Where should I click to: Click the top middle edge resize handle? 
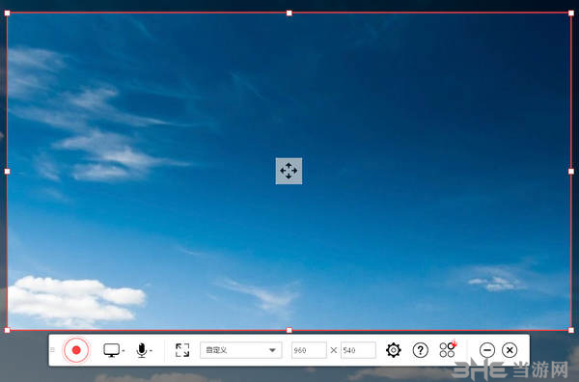pos(289,14)
